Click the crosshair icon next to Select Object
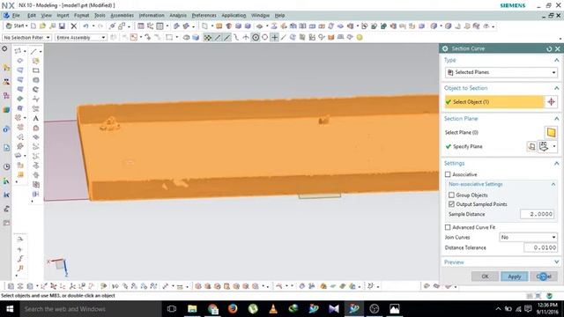Viewport: 564px width, 317px height. click(551, 102)
